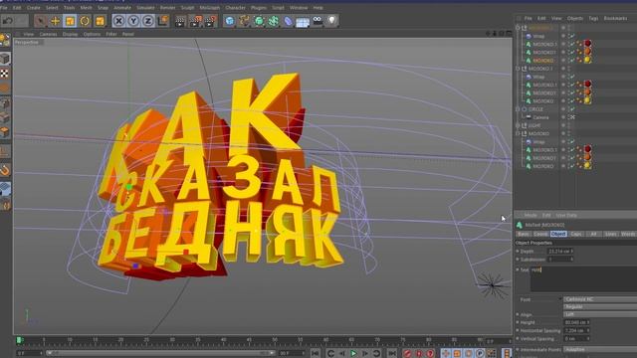This screenshot has height=358, width=637.
Task: Switch the coordinate system icon
Action: pyautogui.click(x=163, y=21)
